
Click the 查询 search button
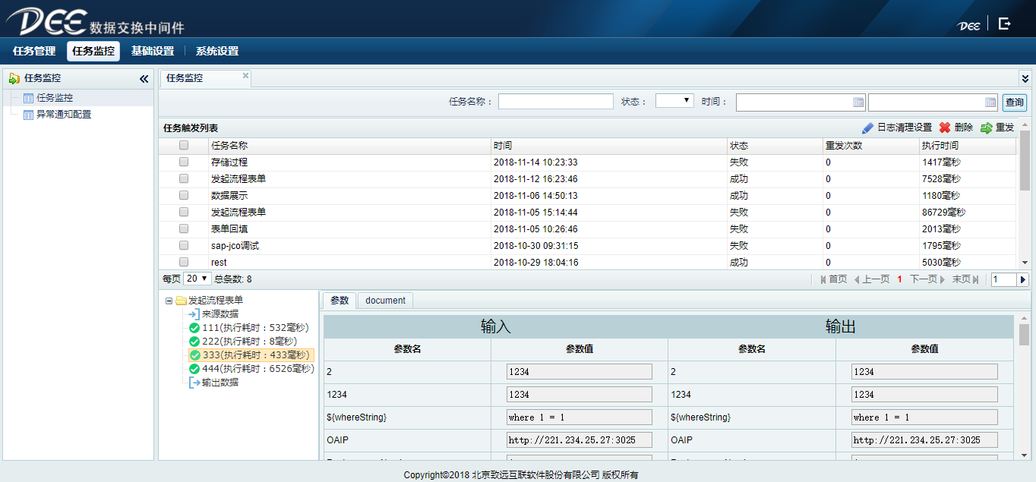(1014, 102)
